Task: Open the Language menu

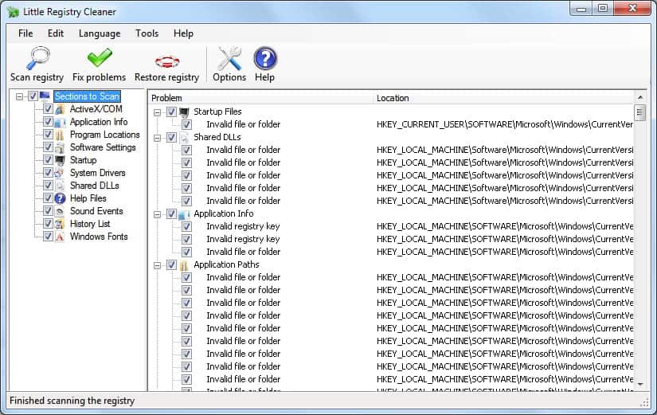Action: [x=100, y=33]
